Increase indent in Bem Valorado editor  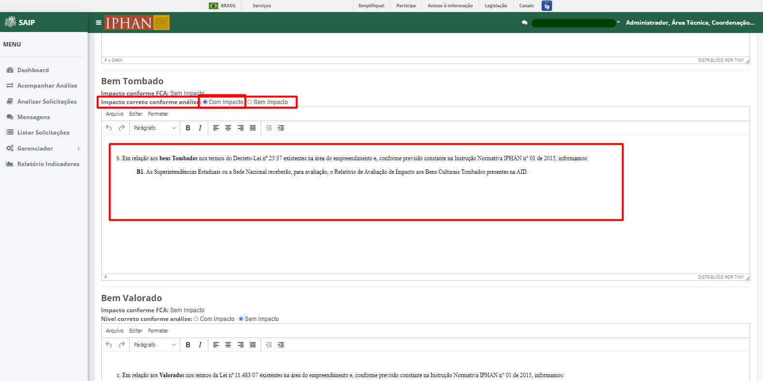coord(281,345)
